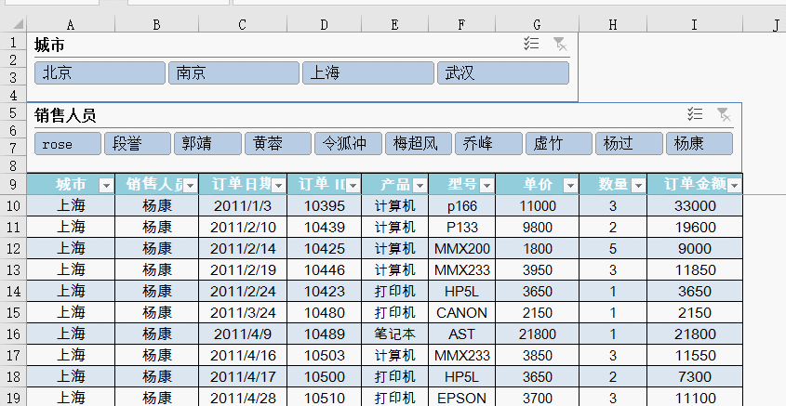
Task: Select salesperson 黄蓉 in slicer
Action: (x=278, y=144)
